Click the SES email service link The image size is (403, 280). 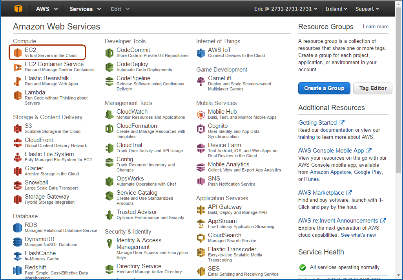pyautogui.click(x=213, y=269)
